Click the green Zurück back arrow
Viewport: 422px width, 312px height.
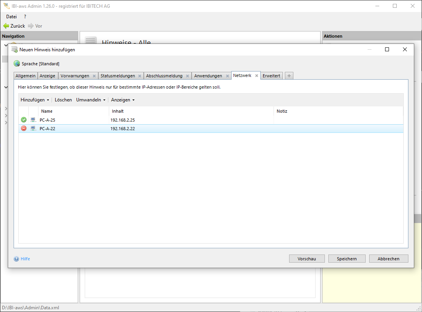coord(6,26)
